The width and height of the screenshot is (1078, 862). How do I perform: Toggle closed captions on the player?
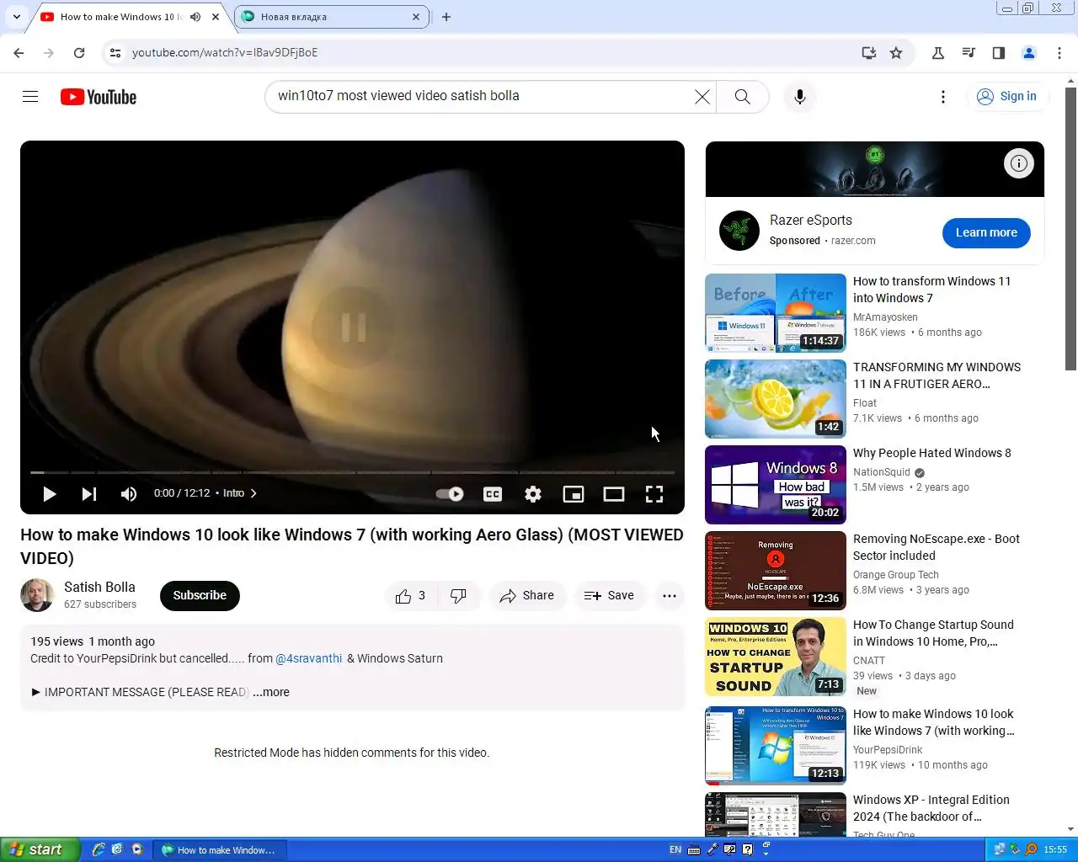493,494
